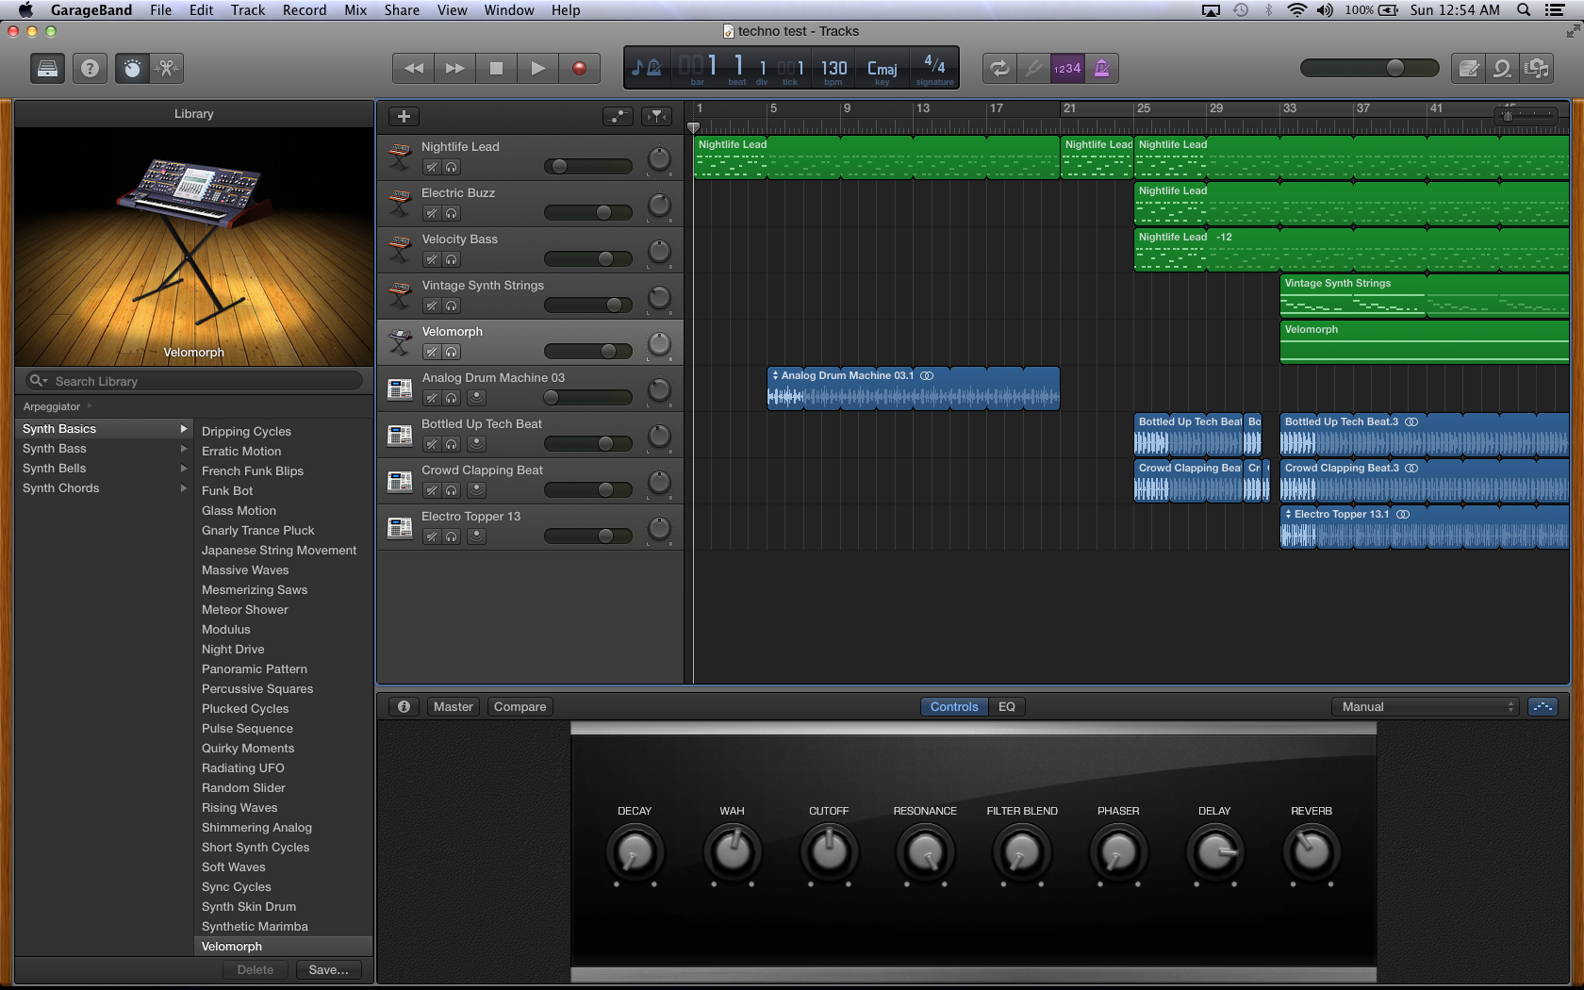Click the Electric Buzz pan knob
This screenshot has height=990, width=1584.
[x=659, y=205]
